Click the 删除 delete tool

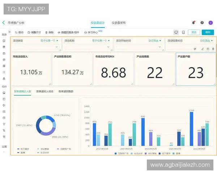[50, 33]
